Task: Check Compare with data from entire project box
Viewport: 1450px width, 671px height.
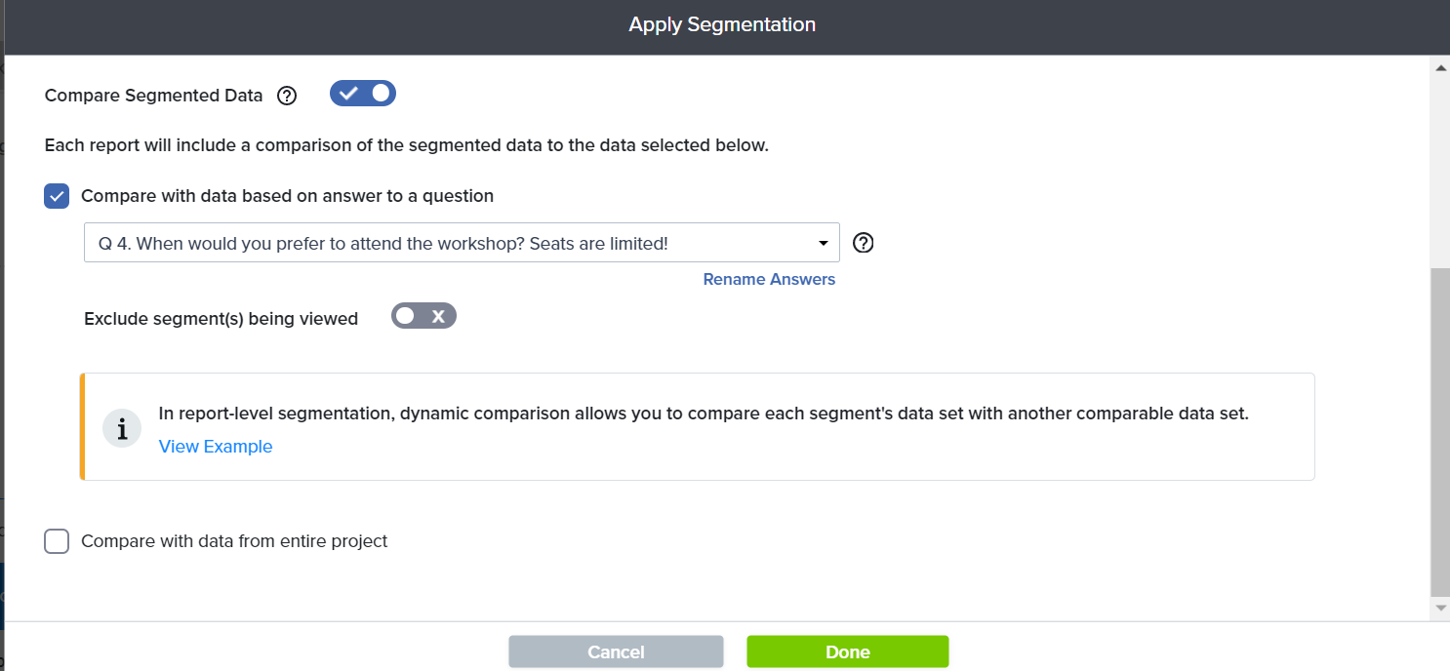Action: pyautogui.click(x=57, y=541)
